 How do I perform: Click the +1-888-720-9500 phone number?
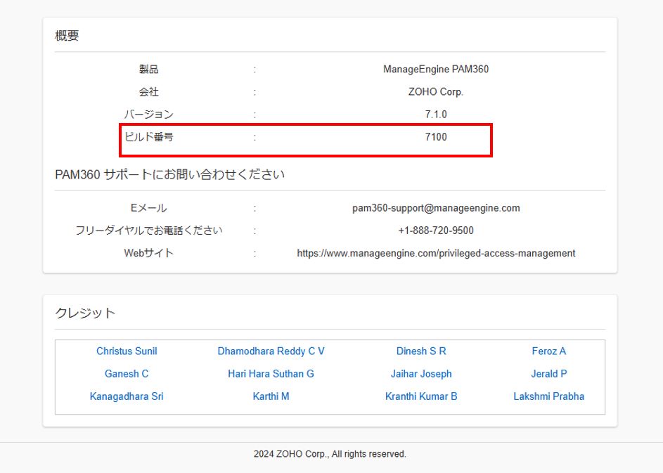(x=436, y=231)
